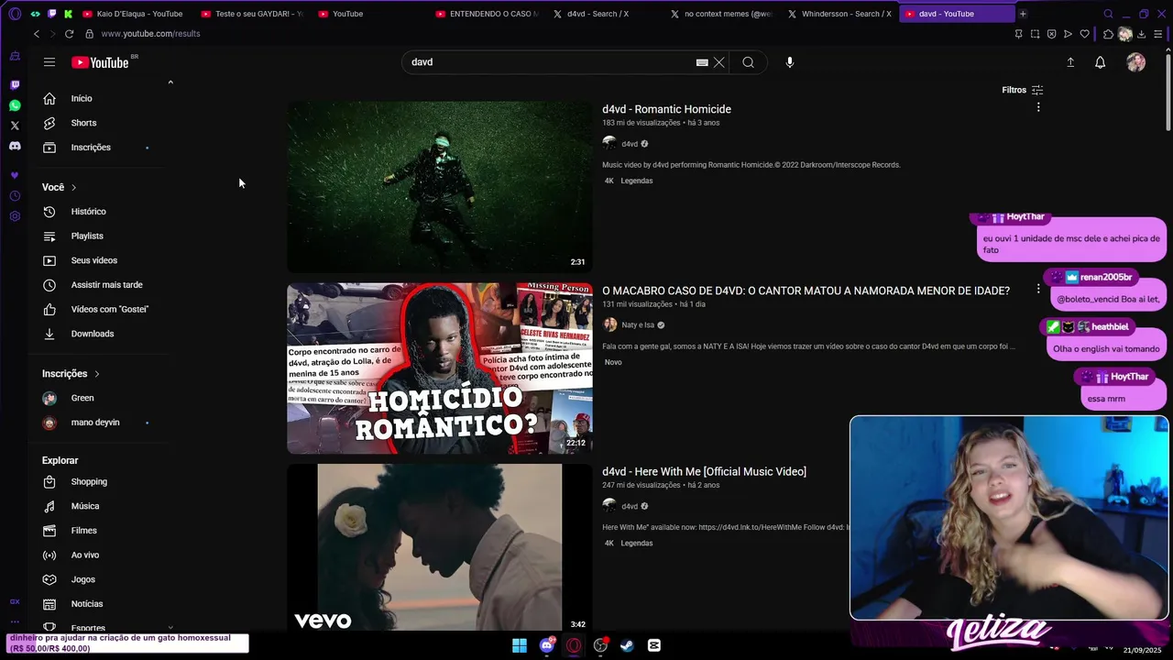Switch to the Teste o seu GAYDAR tab
The width and height of the screenshot is (1173, 660).
(252, 14)
